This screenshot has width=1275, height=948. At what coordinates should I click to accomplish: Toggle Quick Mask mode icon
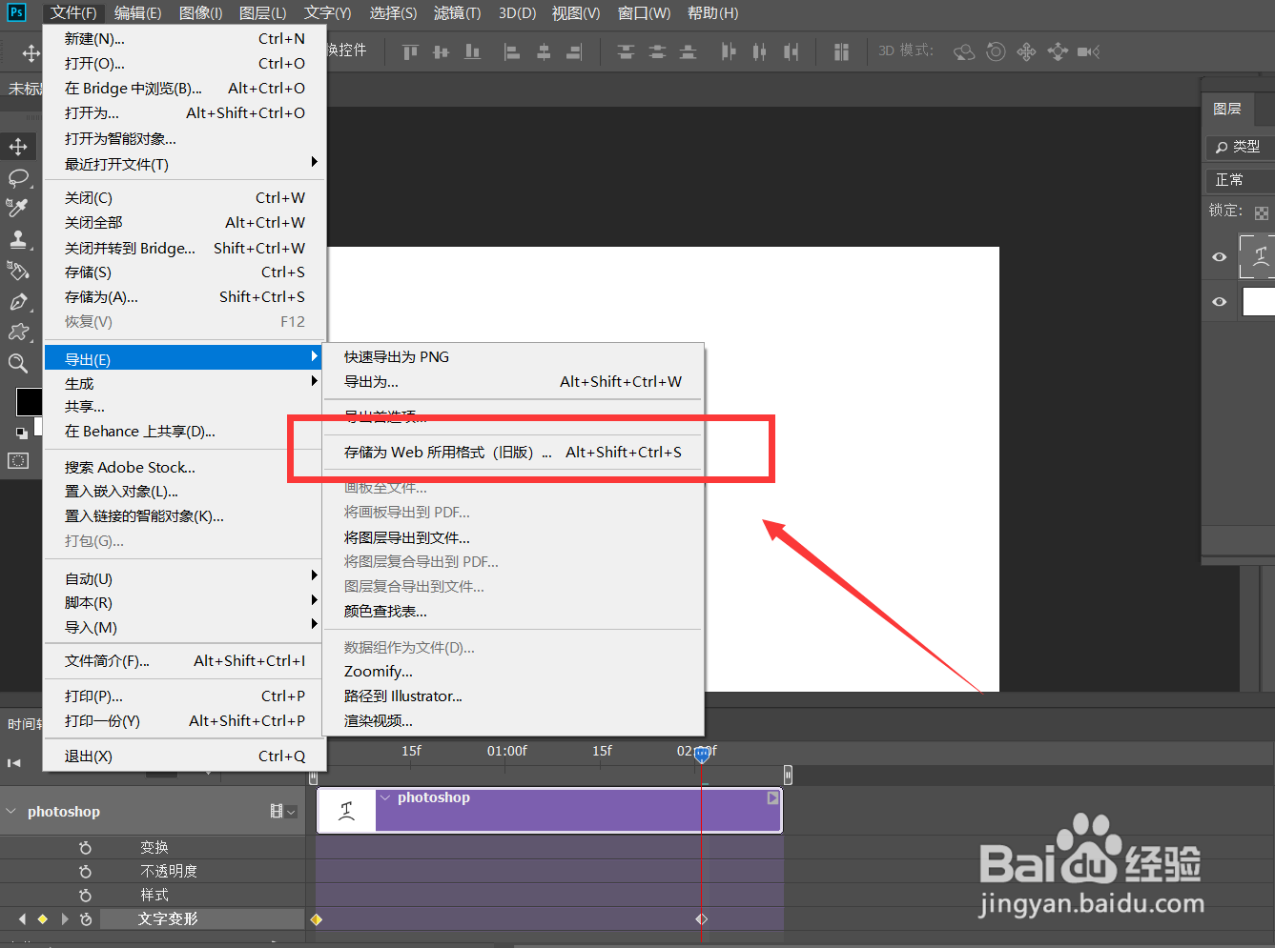[x=18, y=461]
